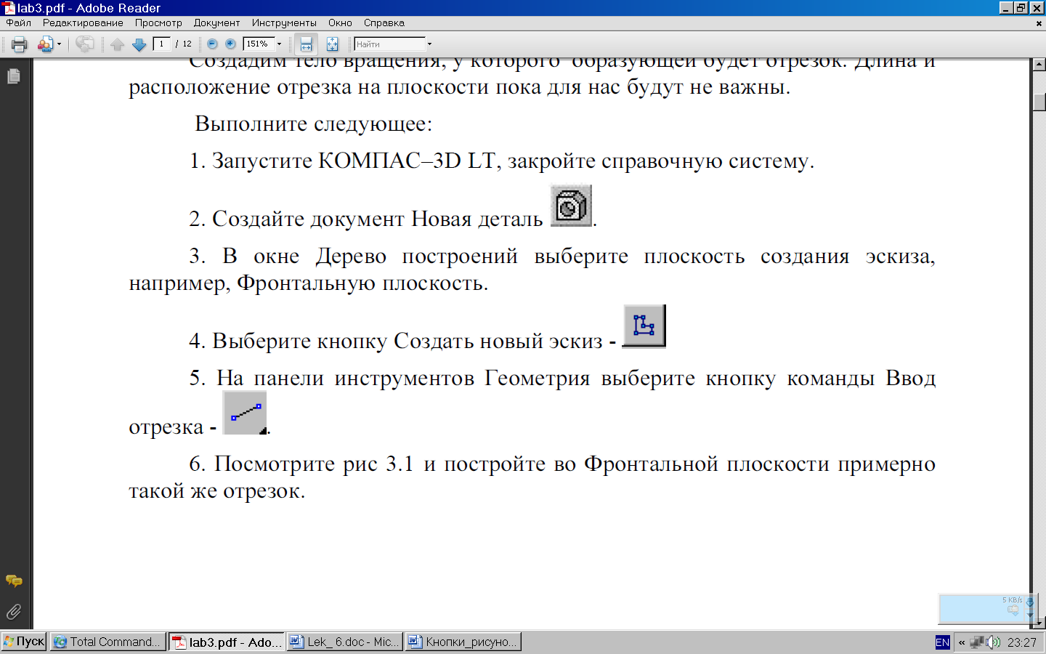Close the document with menu bar x
The height and width of the screenshot is (654, 1046).
pos(1039,23)
